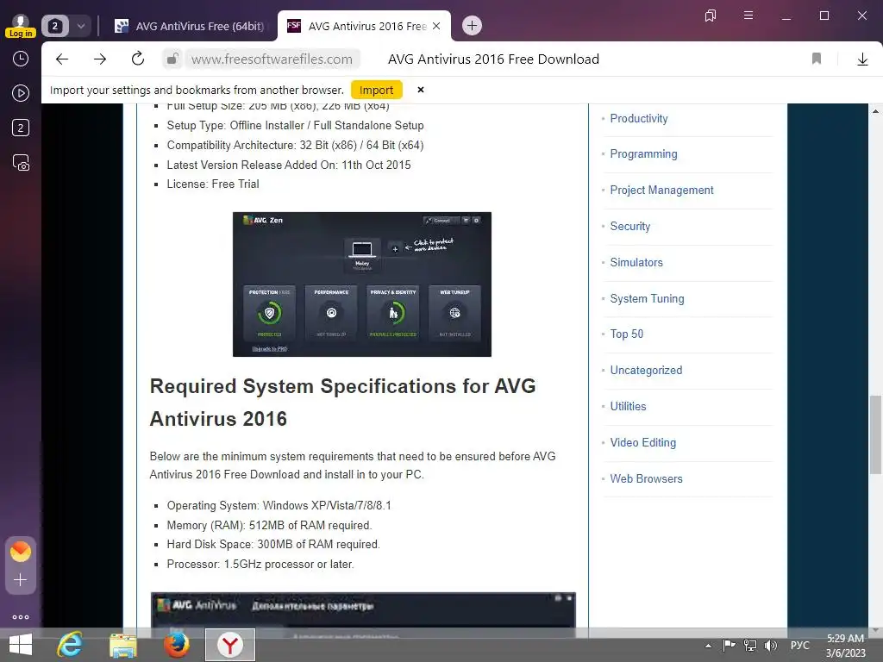
Task: Open the Simulators category link
Action: (x=636, y=262)
